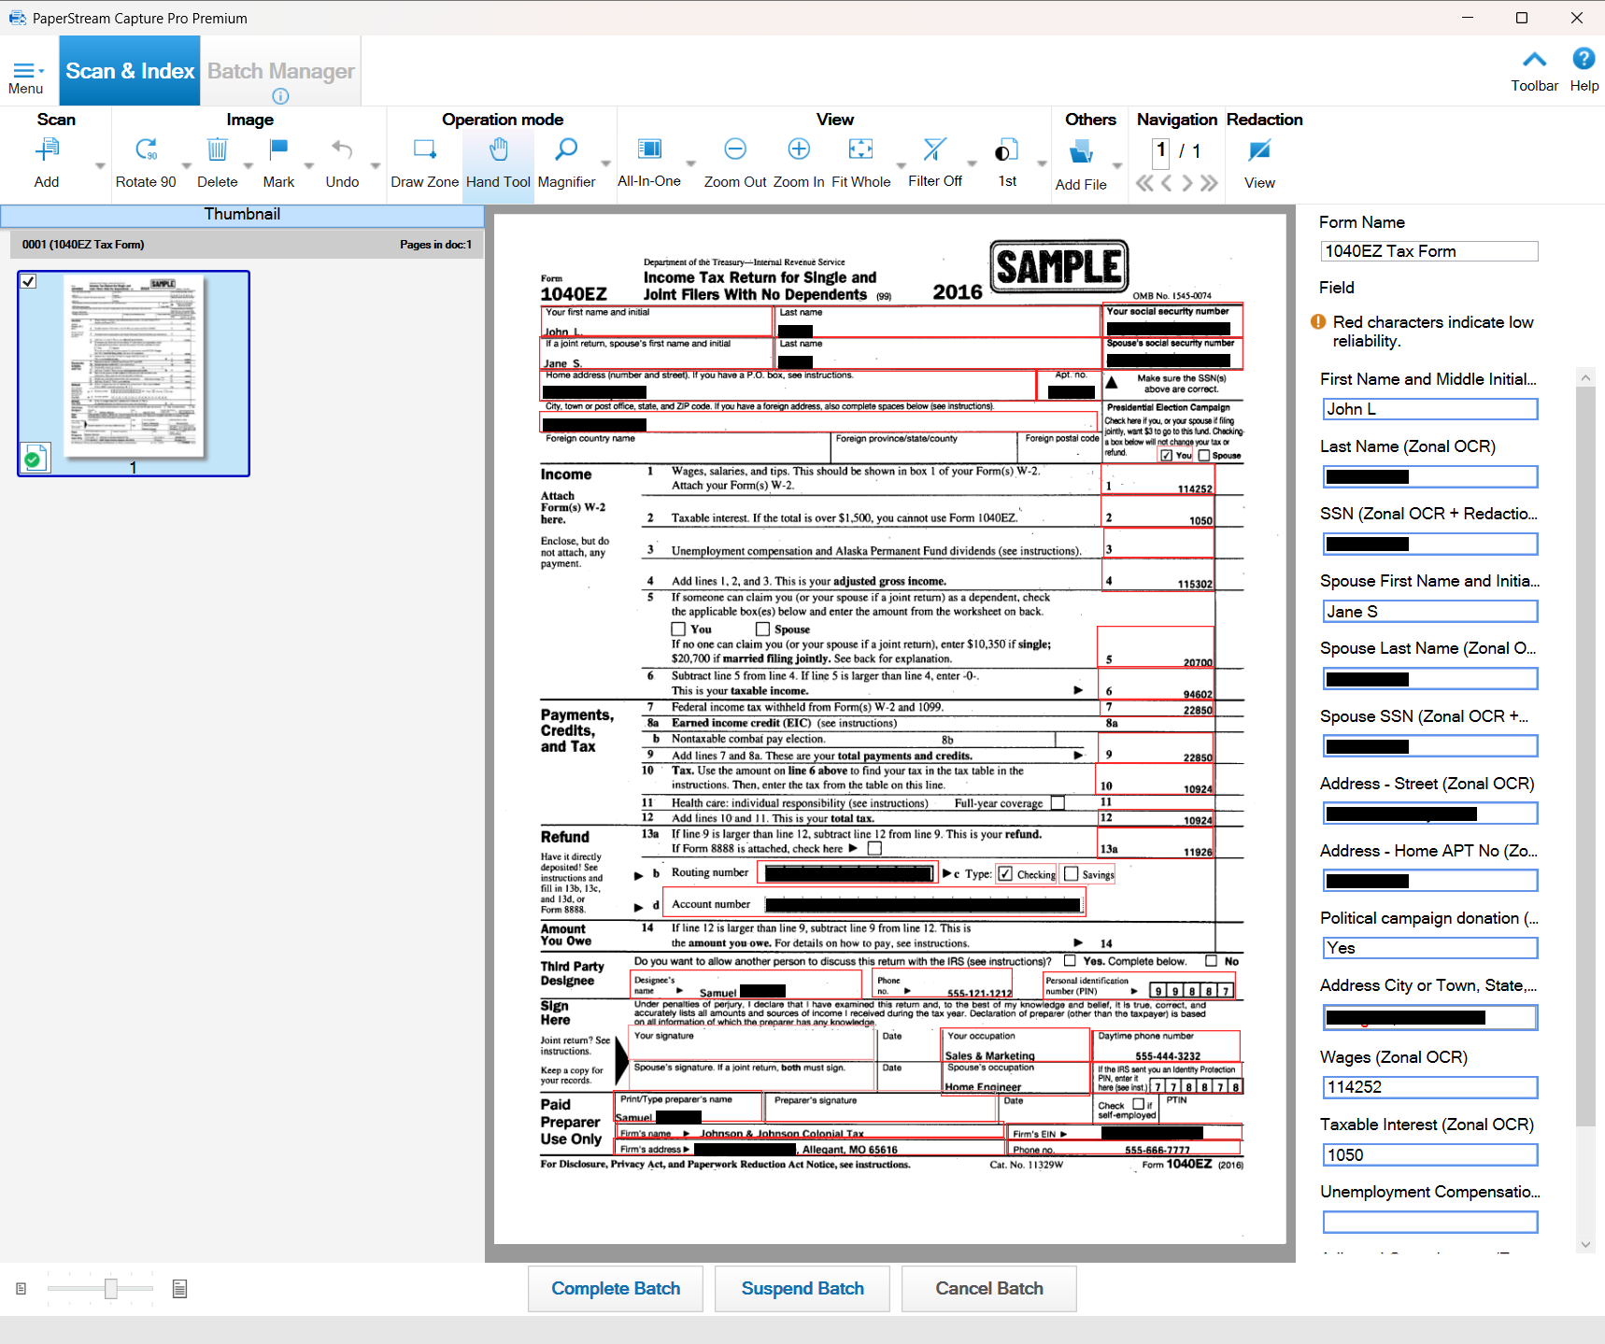Click the empty Unemployment Compensation field
The height and width of the screenshot is (1344, 1605).
point(1430,1223)
